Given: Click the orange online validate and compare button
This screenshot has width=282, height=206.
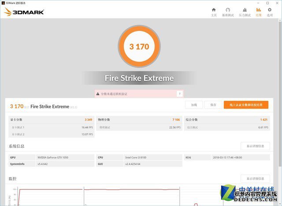Looking at the screenshot, I should [x=246, y=105].
